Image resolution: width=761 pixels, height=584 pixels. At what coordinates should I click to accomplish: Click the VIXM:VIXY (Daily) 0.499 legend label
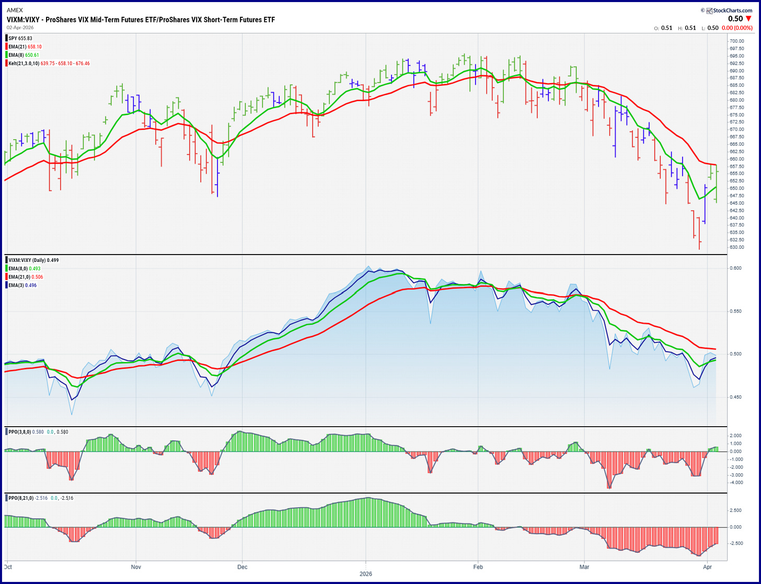pyautogui.click(x=33, y=260)
